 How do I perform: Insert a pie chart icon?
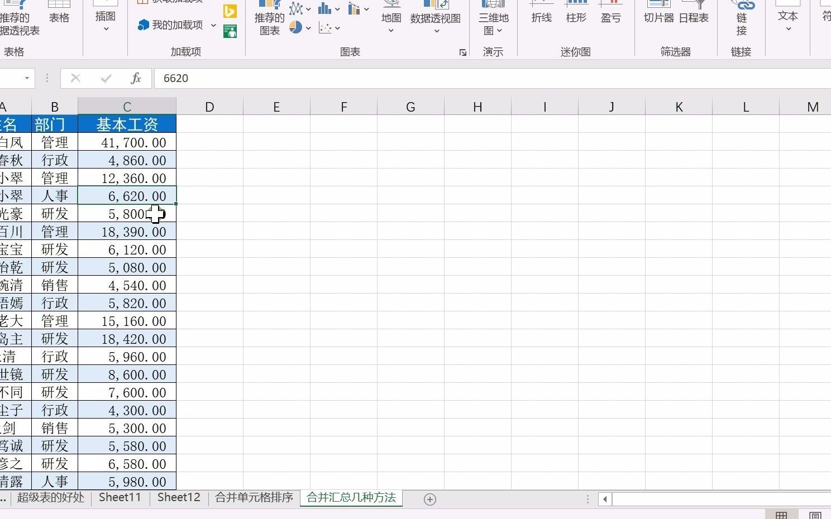click(295, 27)
